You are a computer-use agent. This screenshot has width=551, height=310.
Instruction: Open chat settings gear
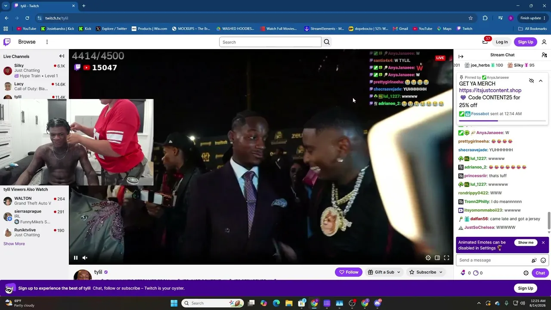tap(526, 273)
